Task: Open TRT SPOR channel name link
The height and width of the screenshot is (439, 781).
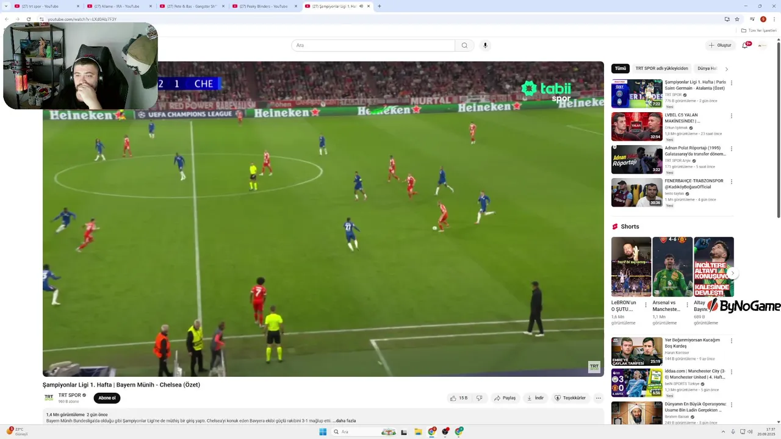Action: coord(70,396)
